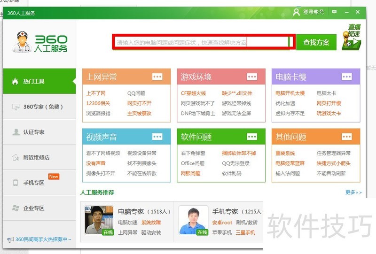Screen dimensions: 376x254
Task: Click the 虚拟内存不足 entry
Action: coord(290,113)
